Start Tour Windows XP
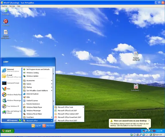165x137 pixels. (x=11, y=106)
